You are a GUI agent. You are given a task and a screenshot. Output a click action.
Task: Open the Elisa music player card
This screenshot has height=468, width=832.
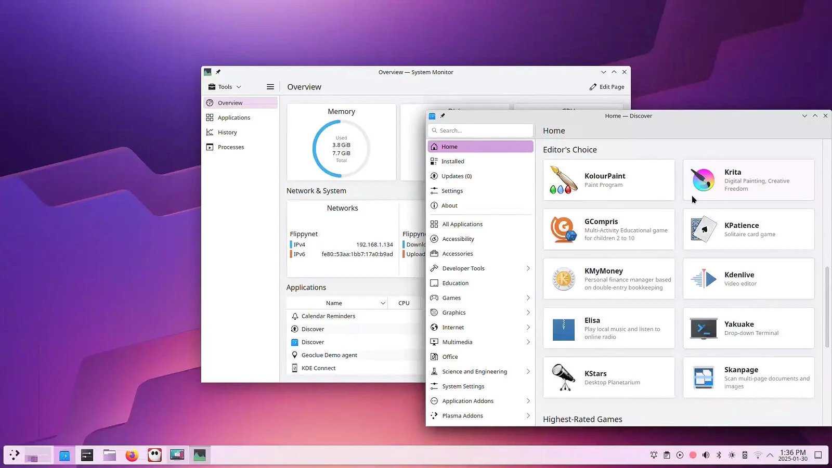609,328
